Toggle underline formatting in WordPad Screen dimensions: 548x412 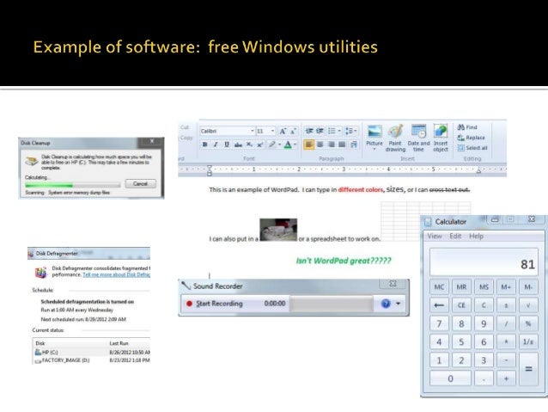point(227,145)
